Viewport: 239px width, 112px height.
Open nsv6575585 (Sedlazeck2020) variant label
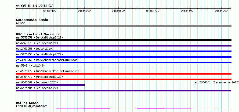pos(37,88)
